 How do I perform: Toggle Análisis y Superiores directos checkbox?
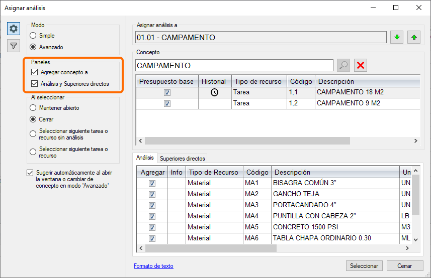(34, 84)
